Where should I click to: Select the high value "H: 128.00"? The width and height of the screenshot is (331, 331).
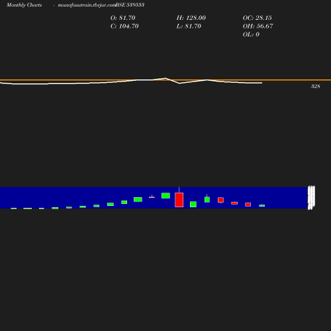click(191, 18)
